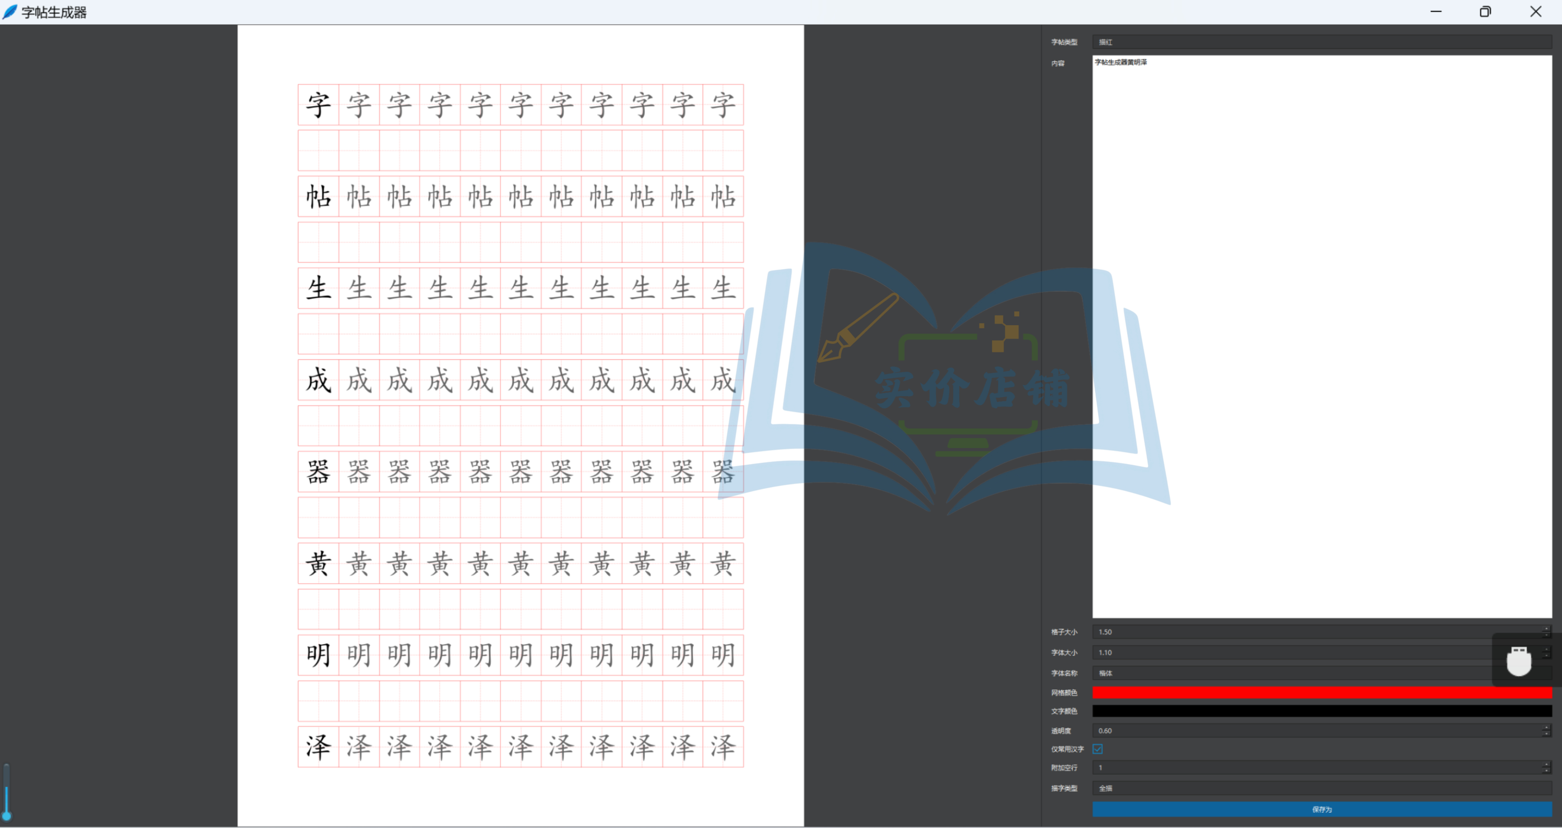Decrease 透明度 value using down arrow

pos(1546,734)
